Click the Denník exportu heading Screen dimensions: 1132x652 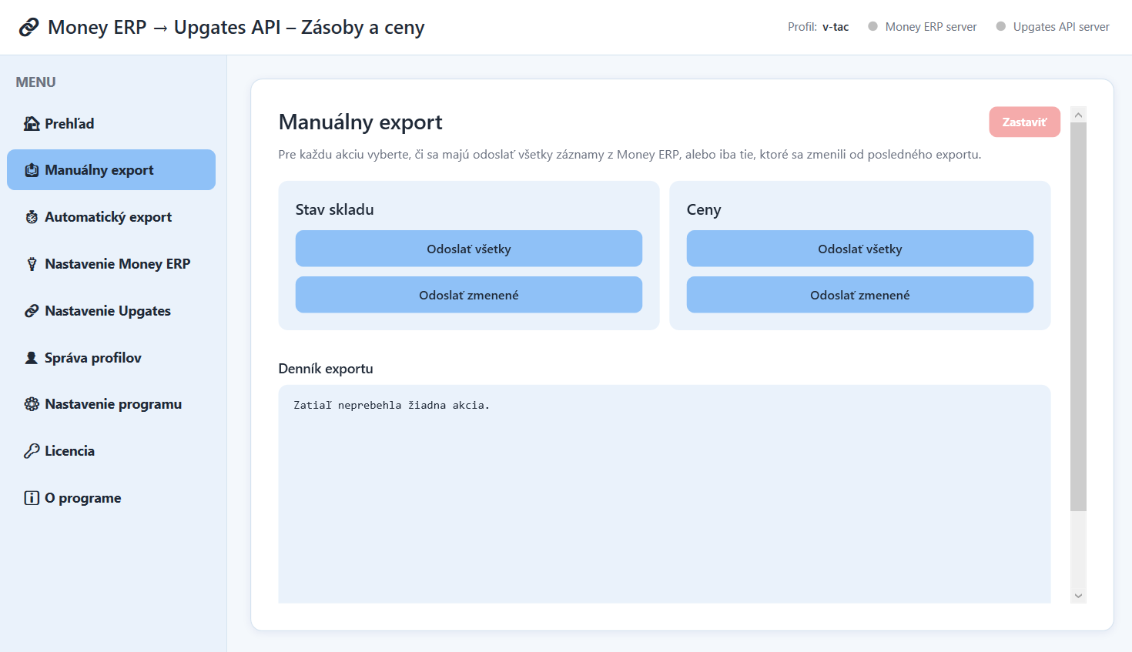(x=326, y=369)
